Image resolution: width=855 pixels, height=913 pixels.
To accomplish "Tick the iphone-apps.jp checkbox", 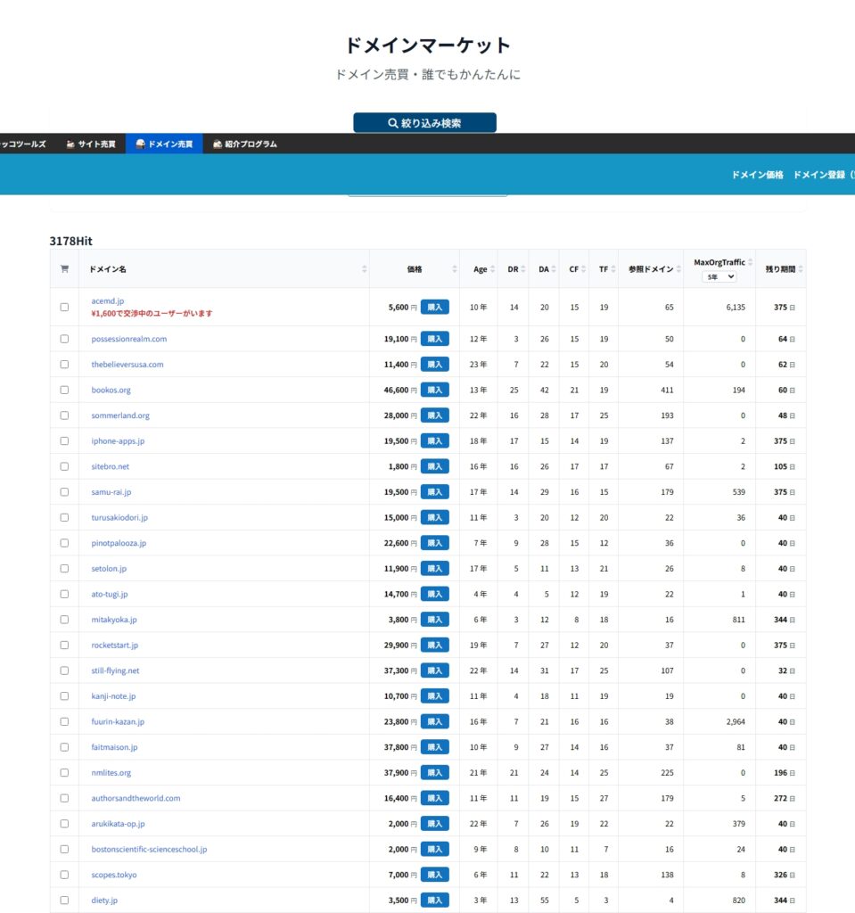I will pos(64,440).
